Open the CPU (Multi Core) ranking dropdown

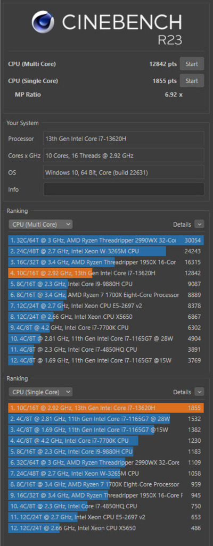pyautogui.click(x=40, y=225)
